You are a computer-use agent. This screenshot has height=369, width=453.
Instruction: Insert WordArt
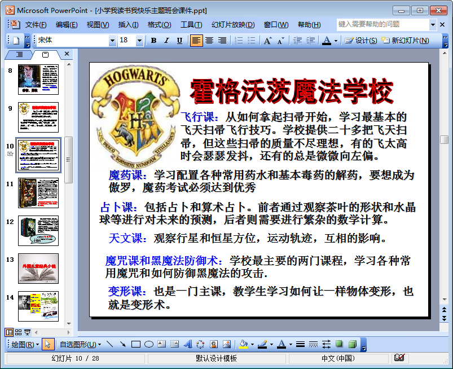[x=187, y=344]
